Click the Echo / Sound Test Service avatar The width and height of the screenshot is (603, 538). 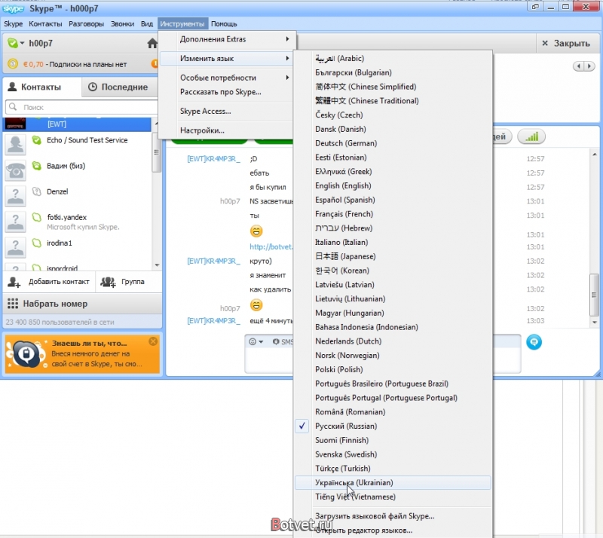(15, 144)
